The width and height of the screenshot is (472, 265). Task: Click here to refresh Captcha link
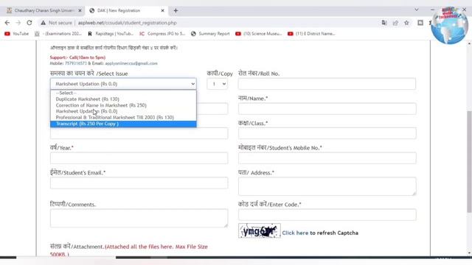pos(295,233)
